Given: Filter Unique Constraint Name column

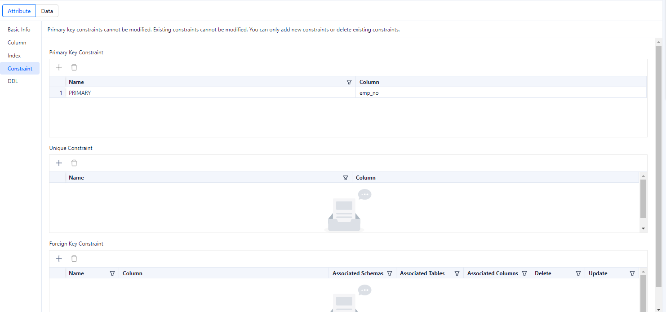Looking at the screenshot, I should 346,178.
